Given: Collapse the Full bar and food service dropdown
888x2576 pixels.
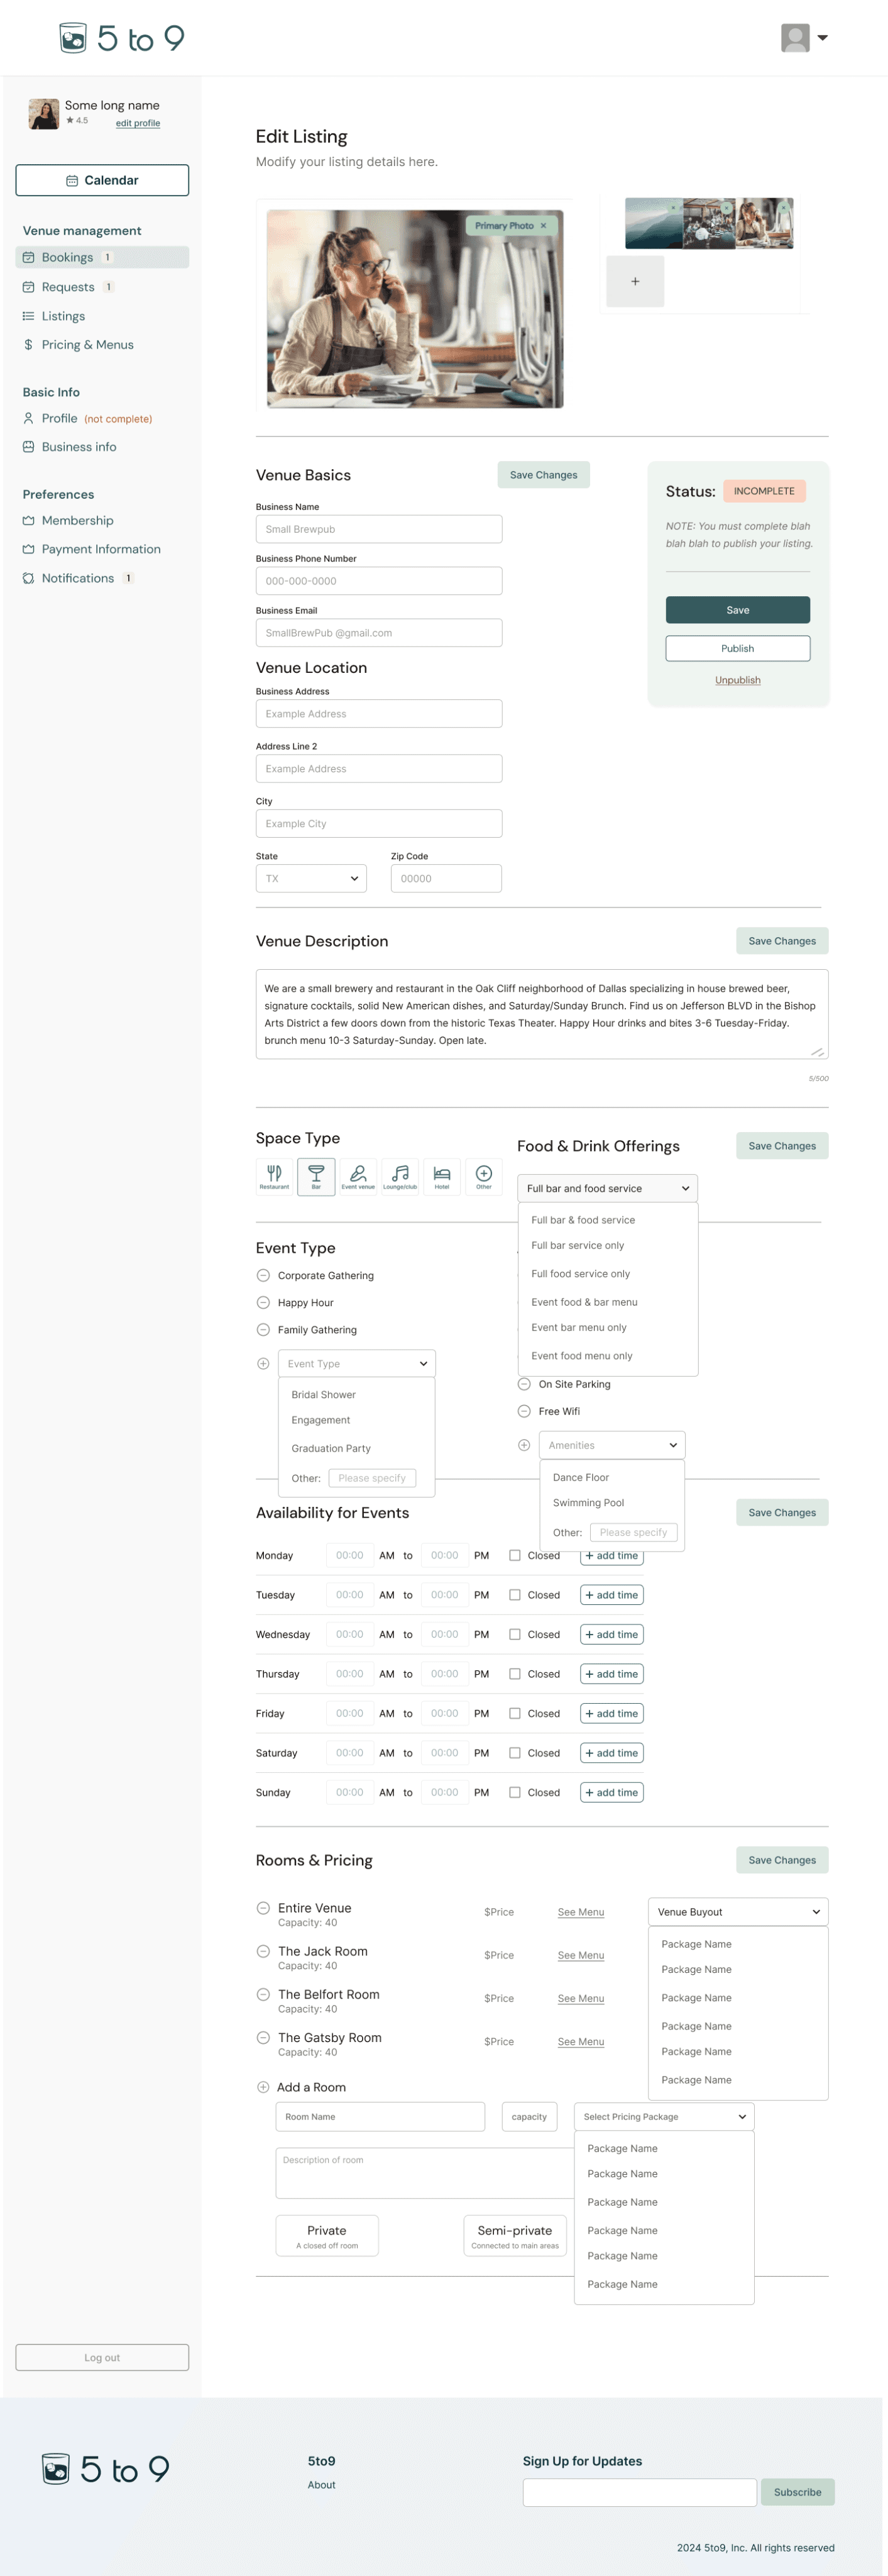Looking at the screenshot, I should 606,1188.
